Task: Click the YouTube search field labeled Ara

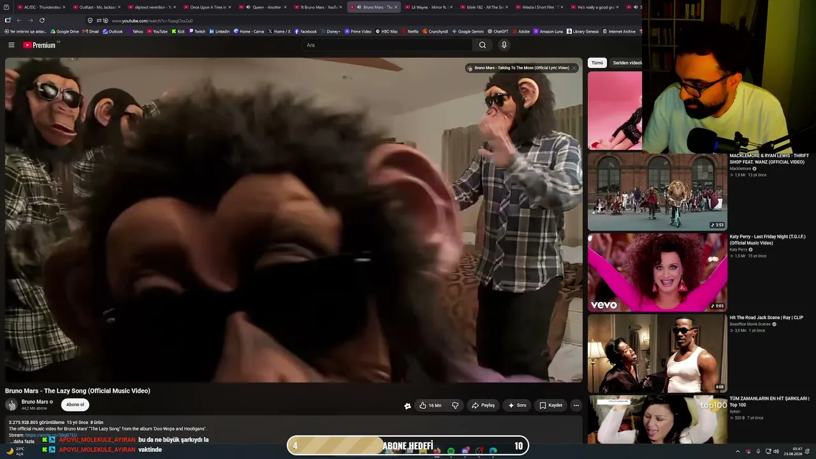Action: click(x=387, y=45)
